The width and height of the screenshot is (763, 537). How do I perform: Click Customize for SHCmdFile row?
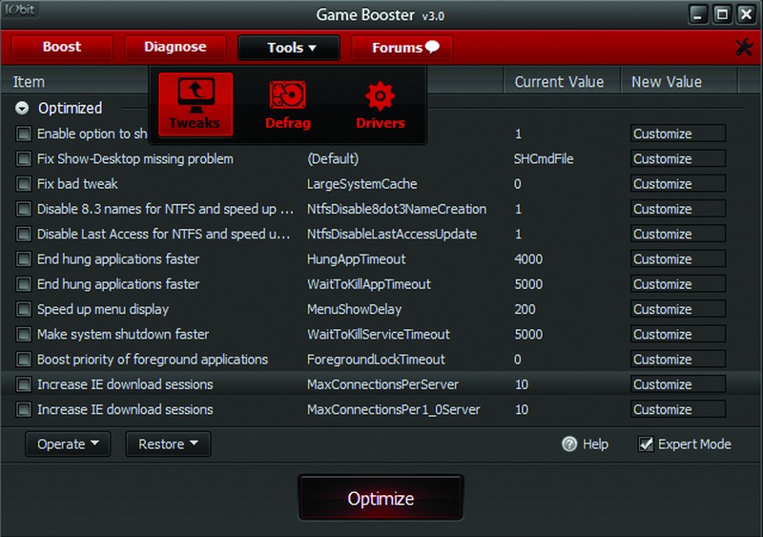[678, 158]
